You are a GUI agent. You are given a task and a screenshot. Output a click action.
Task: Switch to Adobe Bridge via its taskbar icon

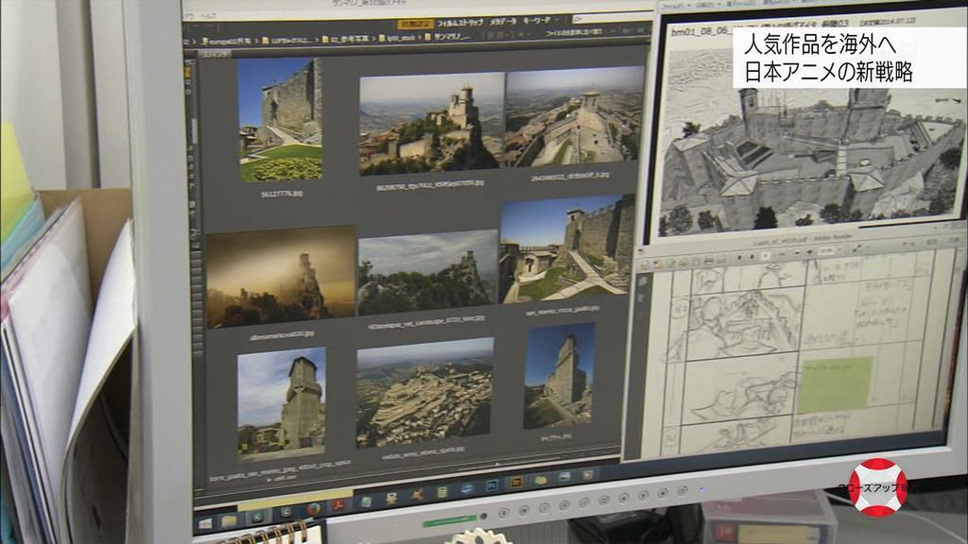point(515,483)
